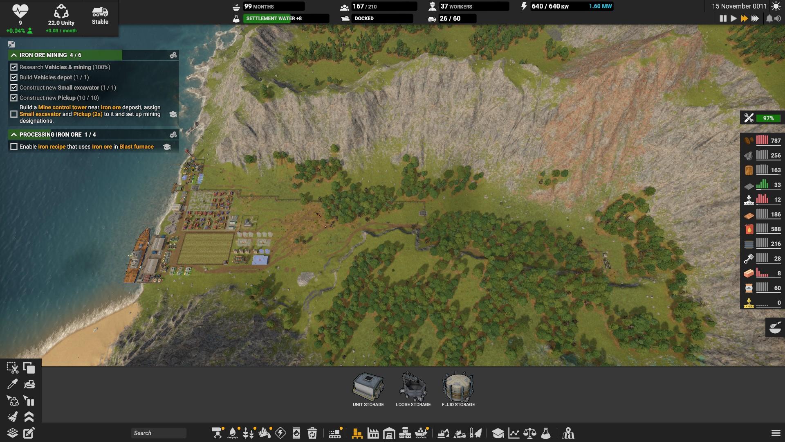785x442 pixels.
Task: Open the Research graduation cap icon
Action: (x=498, y=433)
